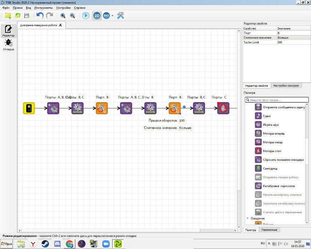Select the yellow start block on diagram
This screenshot has width=311, height=249.
tap(29, 108)
